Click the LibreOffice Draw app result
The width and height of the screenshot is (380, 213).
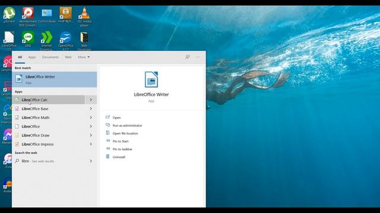49,135
